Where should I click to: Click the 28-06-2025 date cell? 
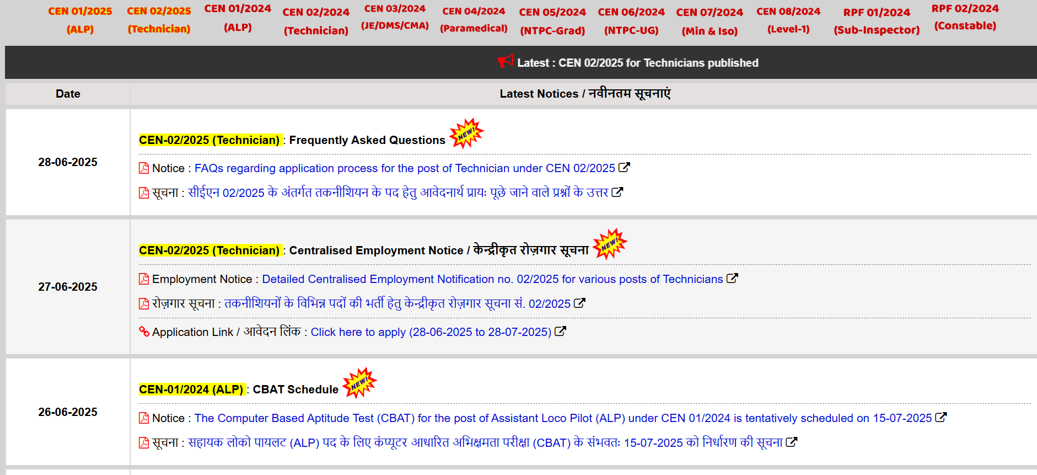click(68, 162)
